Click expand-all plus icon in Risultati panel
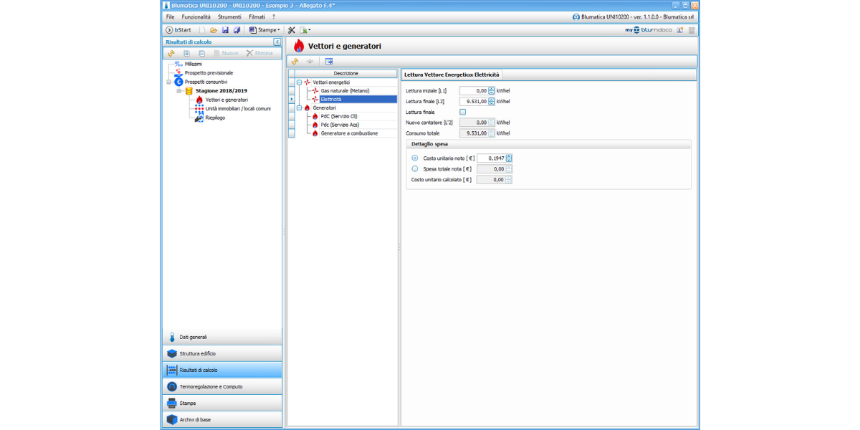The image size is (860, 430). point(187,53)
